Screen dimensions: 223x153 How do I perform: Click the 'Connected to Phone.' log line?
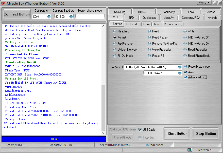click(22, 54)
